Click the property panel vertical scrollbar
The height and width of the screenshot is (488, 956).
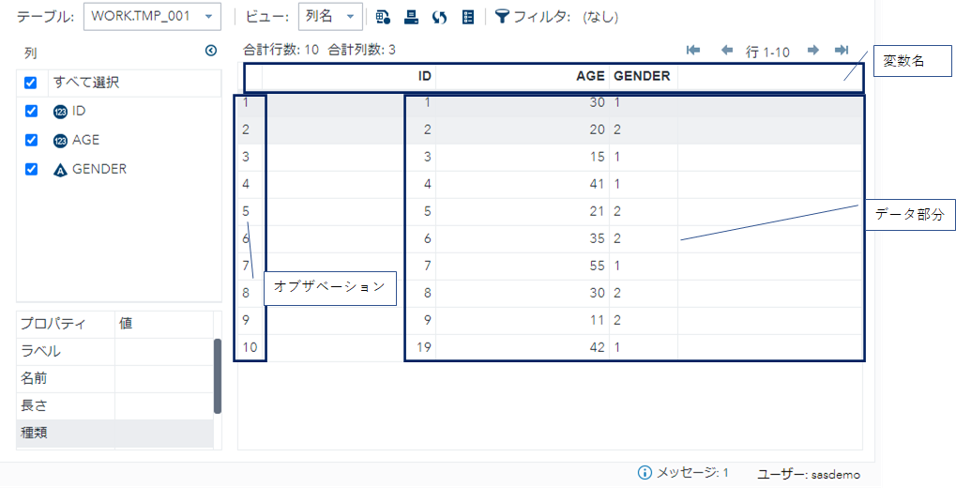(218, 376)
